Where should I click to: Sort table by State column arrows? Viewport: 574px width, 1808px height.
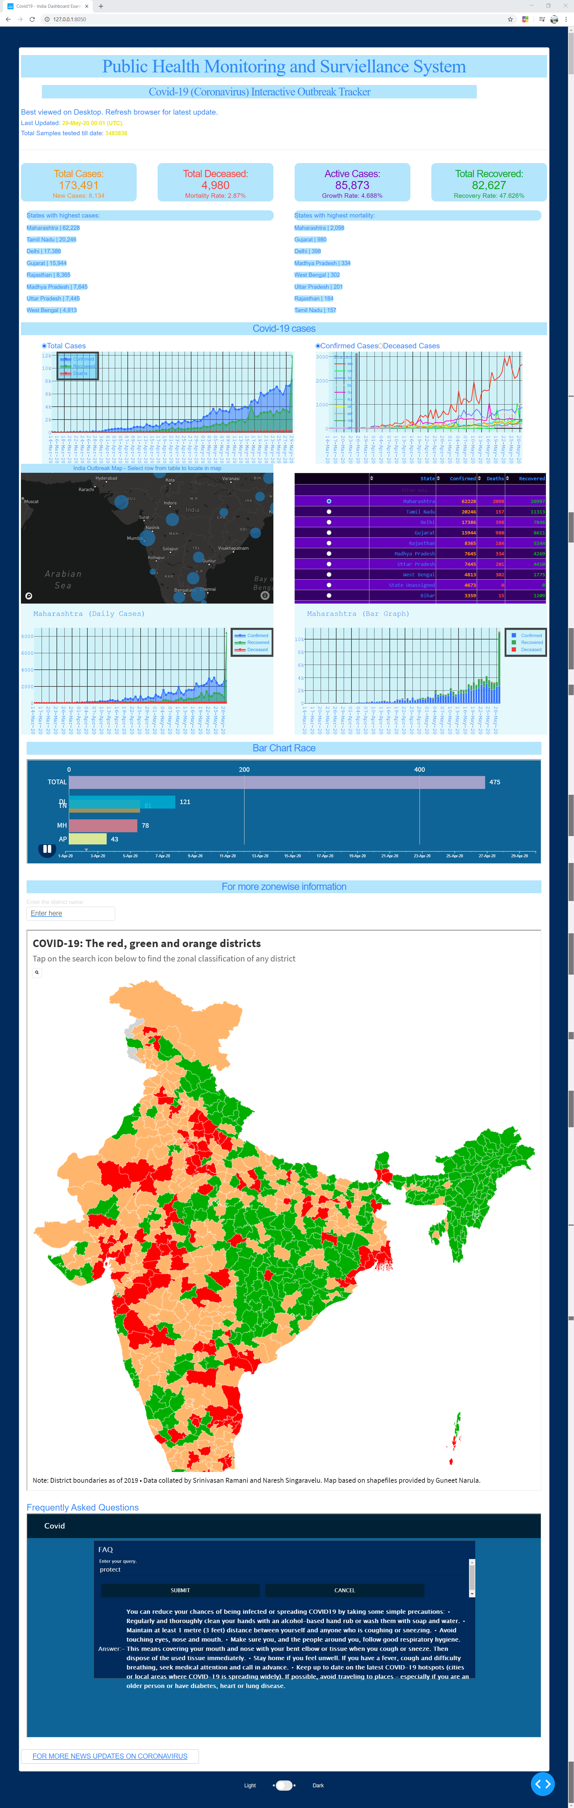point(372,479)
